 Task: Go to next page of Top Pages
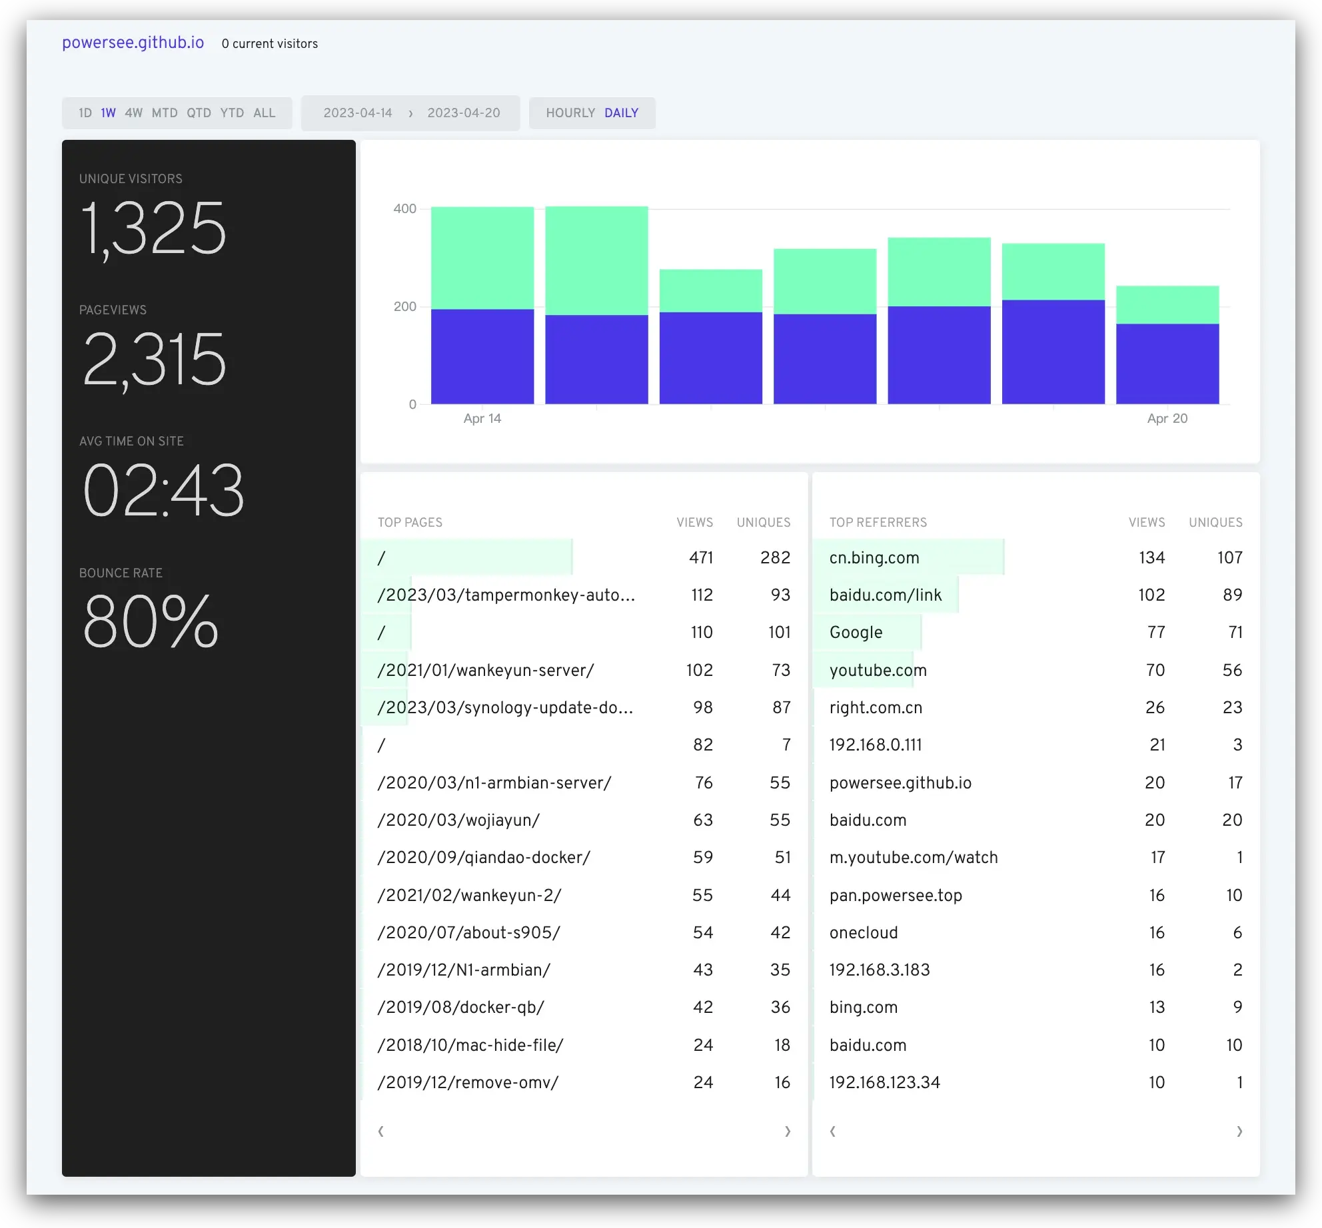point(788,1131)
